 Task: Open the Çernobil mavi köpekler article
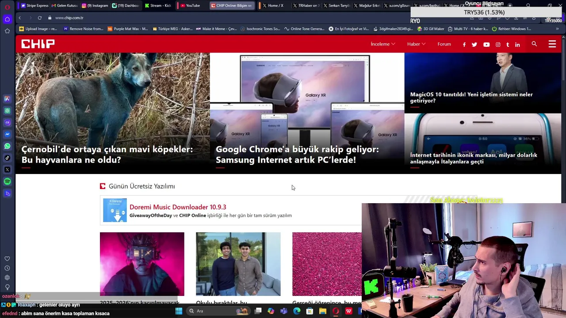(107, 154)
